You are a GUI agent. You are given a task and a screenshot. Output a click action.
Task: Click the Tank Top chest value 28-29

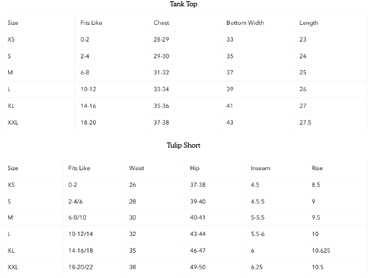click(x=162, y=40)
